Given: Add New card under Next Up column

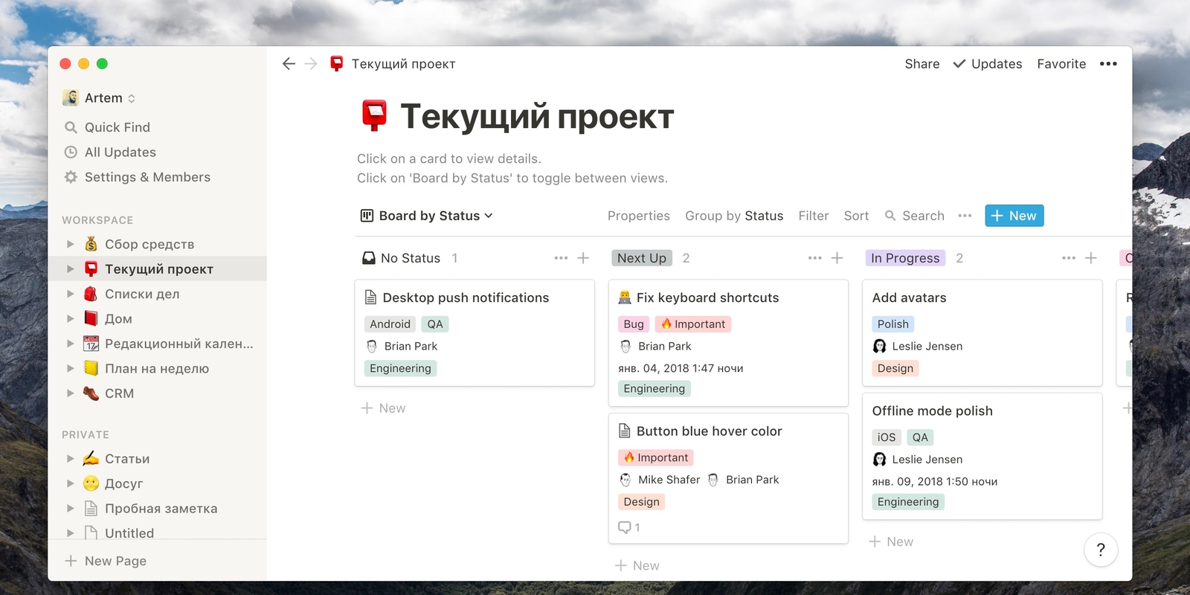Looking at the screenshot, I should click(x=637, y=566).
